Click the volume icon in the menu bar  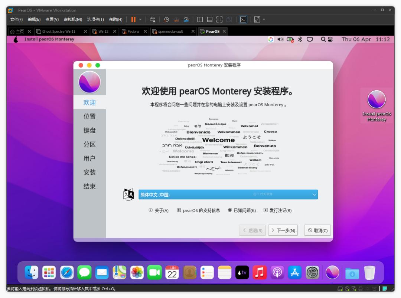tap(280, 39)
